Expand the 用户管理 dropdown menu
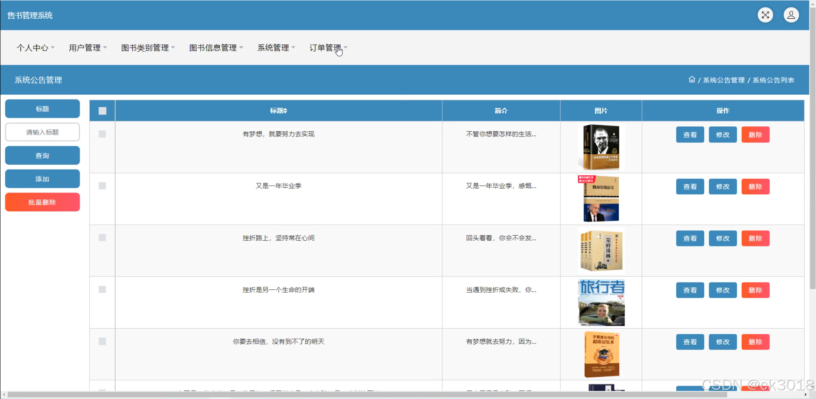Screen dimensions: 816x399 [x=88, y=48]
